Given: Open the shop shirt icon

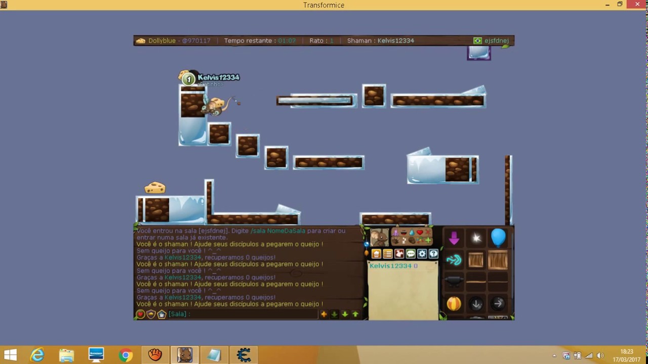Looking at the screenshot, I should [399, 254].
